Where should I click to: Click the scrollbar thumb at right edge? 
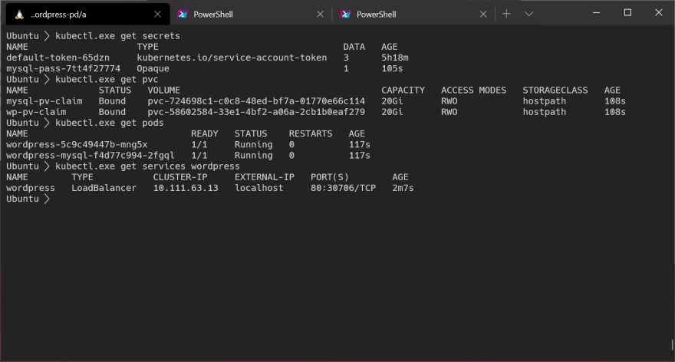tap(672, 344)
